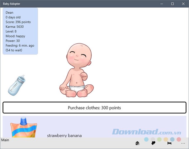Click Level: 8 text
189x149 pixels.
pos(11,31)
